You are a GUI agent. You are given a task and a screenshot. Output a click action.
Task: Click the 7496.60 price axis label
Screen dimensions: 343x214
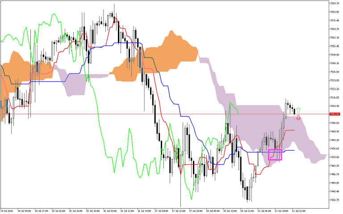pos(335,123)
